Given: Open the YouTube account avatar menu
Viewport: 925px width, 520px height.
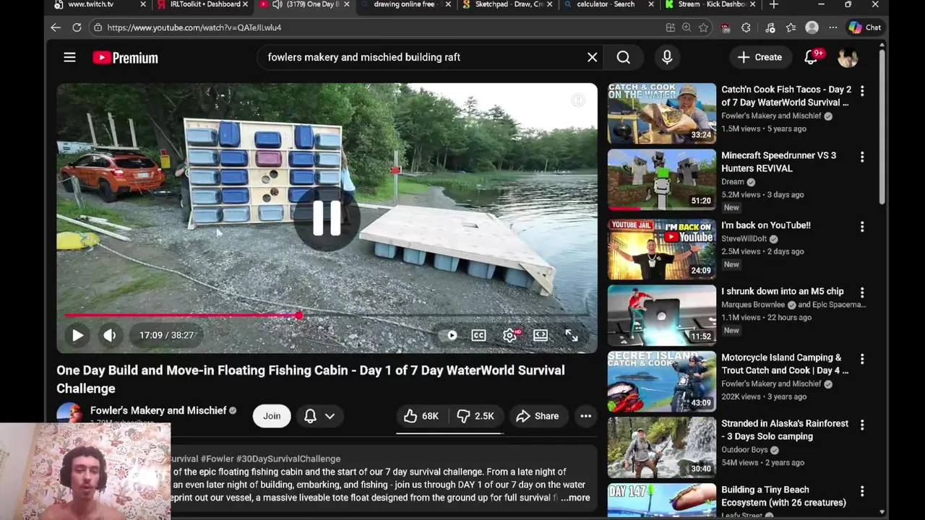Looking at the screenshot, I should pyautogui.click(x=848, y=57).
